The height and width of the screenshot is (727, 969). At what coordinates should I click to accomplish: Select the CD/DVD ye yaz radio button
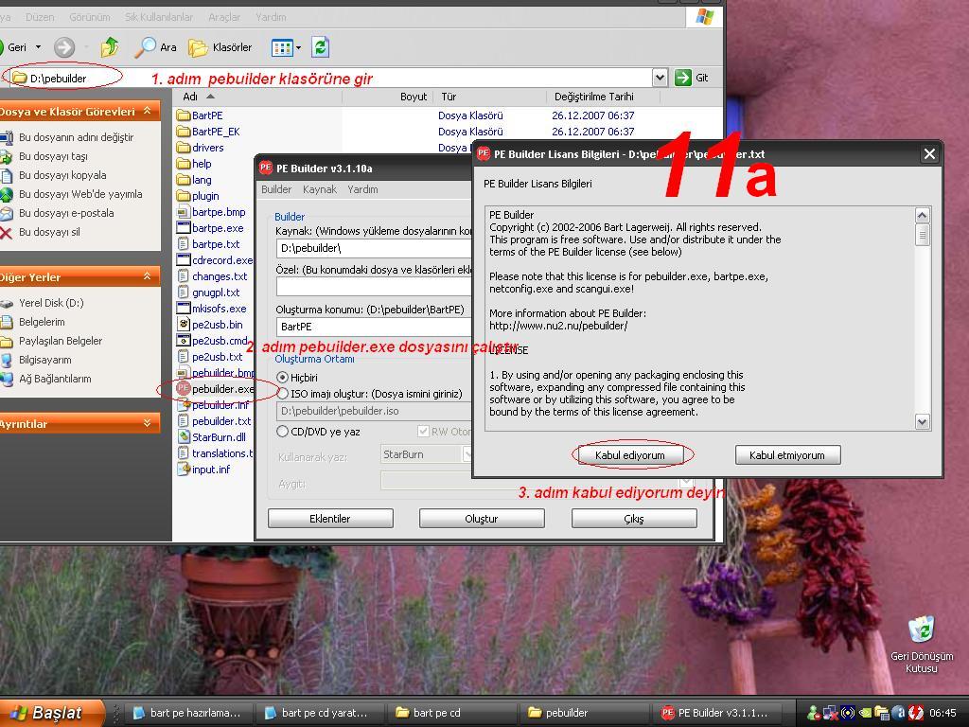pyautogui.click(x=282, y=432)
